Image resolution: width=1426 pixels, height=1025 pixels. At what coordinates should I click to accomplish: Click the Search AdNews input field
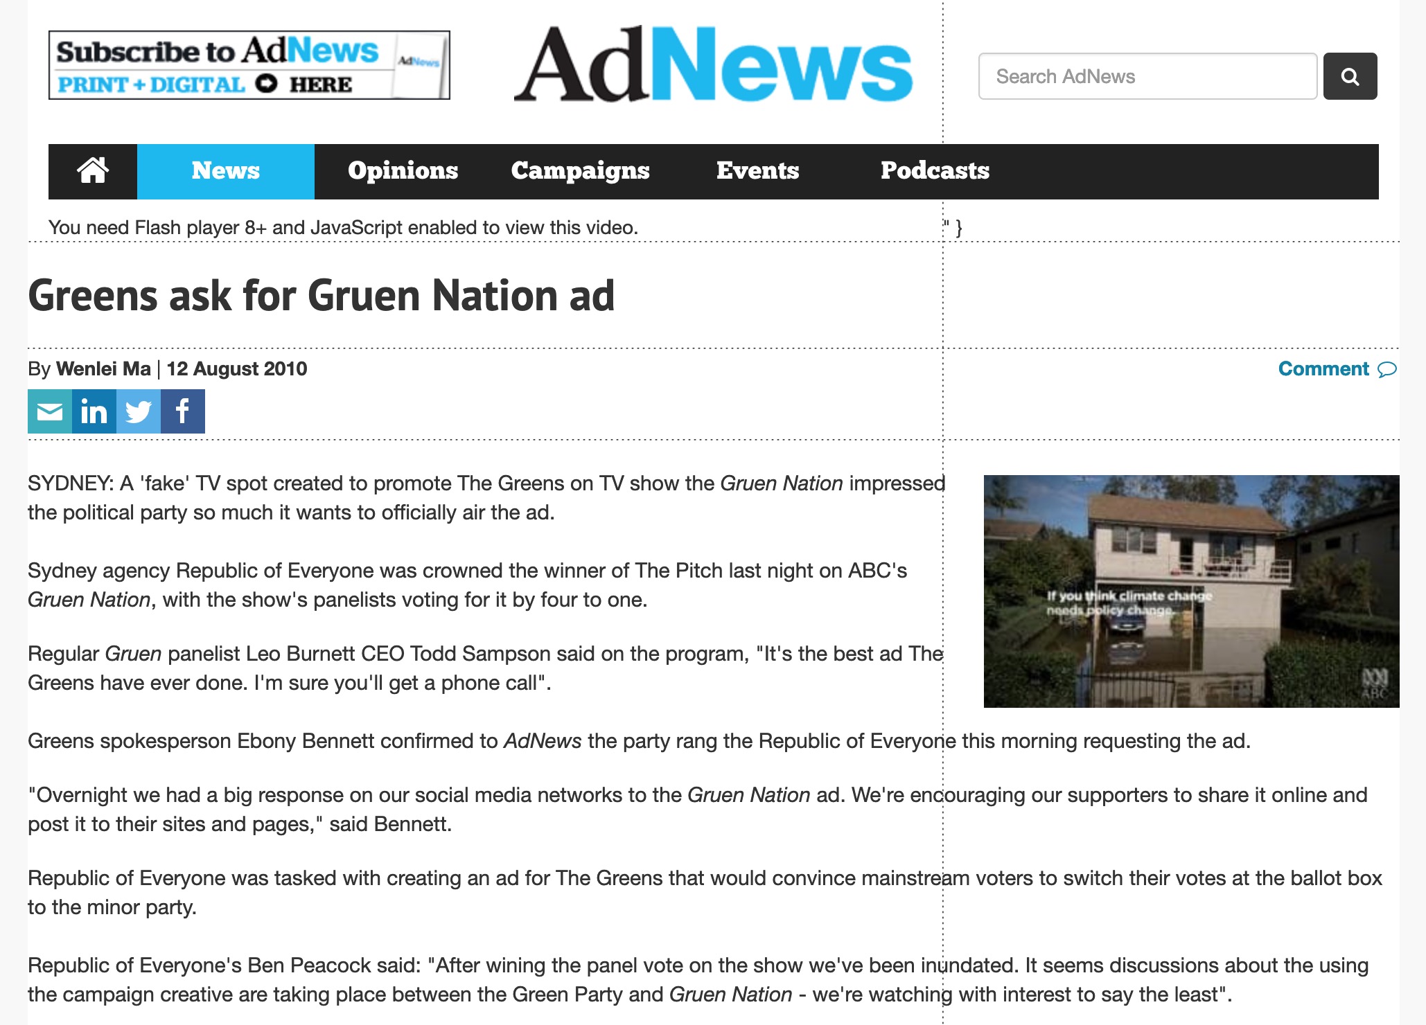tap(1147, 76)
